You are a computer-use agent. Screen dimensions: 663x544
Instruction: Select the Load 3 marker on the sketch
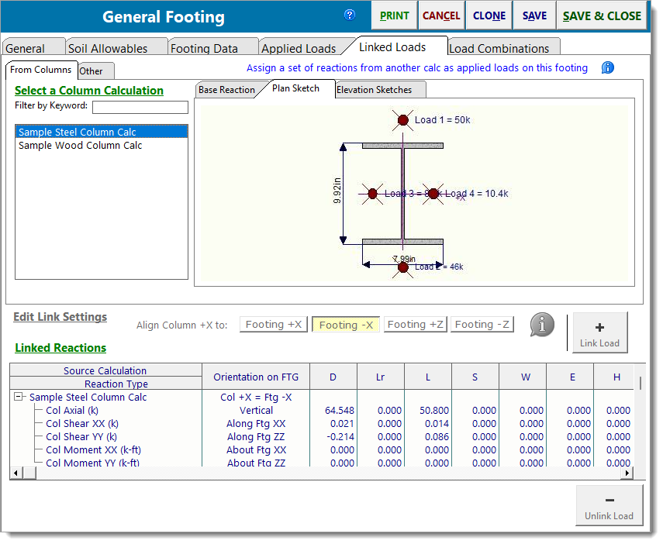(371, 194)
